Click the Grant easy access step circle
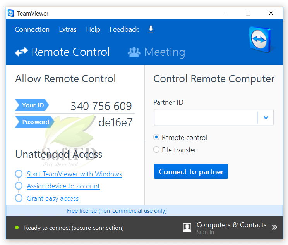Image resolution: width=288 pixels, height=245 pixels. 19,198
